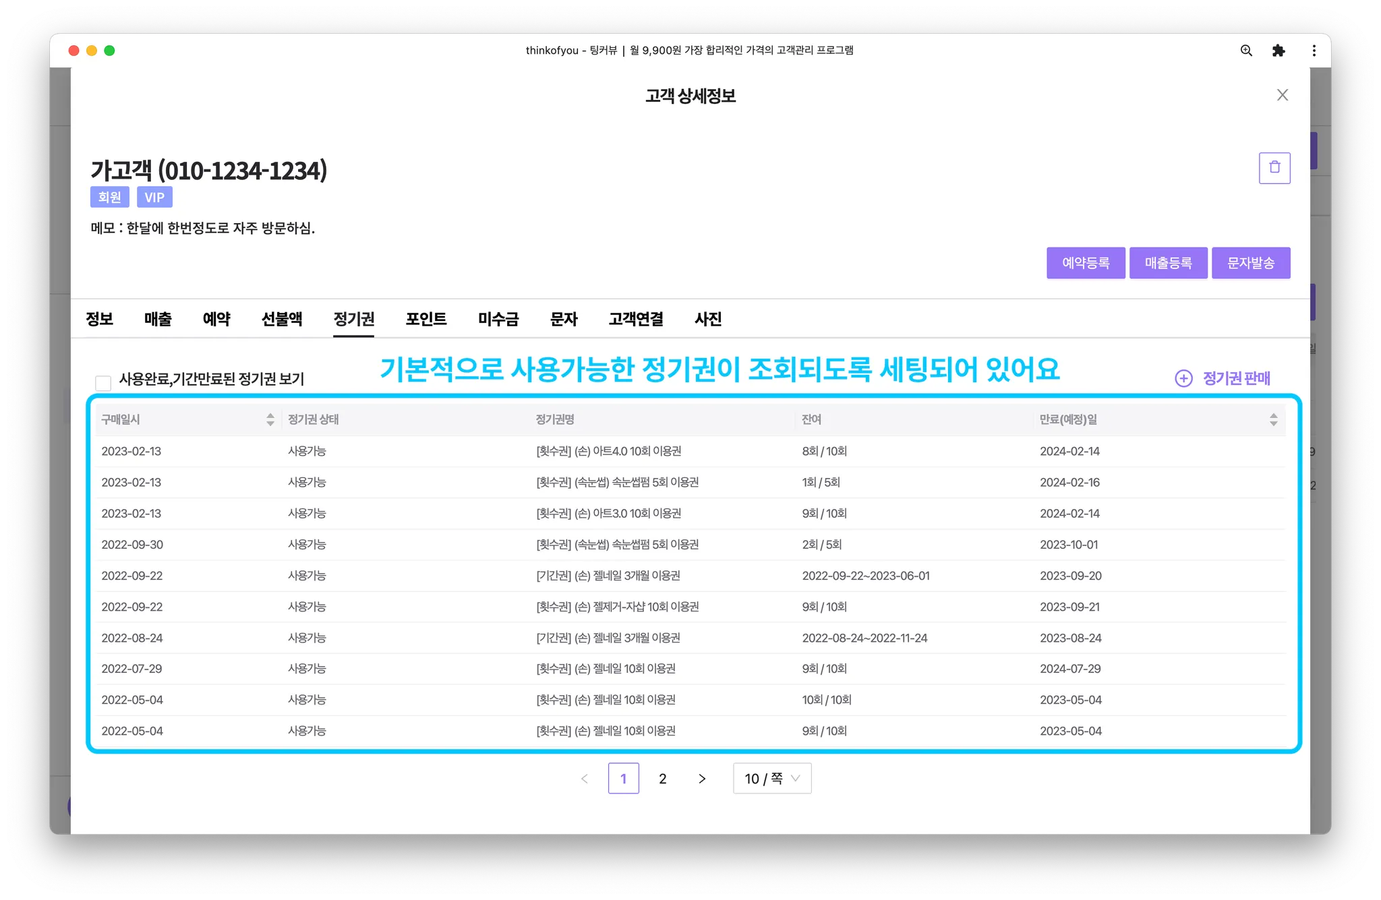Viewport: 1381px width, 900px height.
Task: Select the 아트4.0 10회 이용권 row
Action: point(608,451)
